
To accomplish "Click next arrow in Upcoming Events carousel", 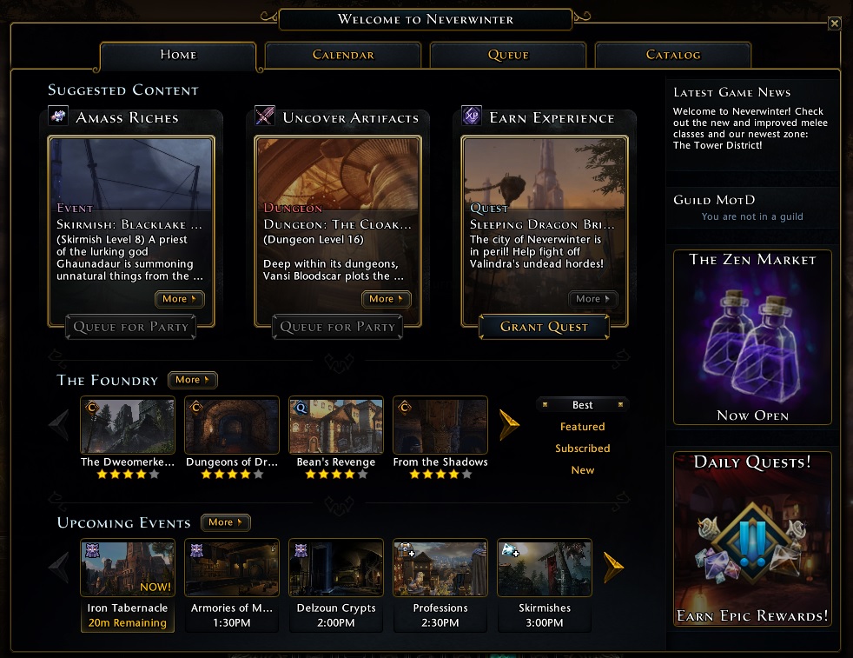I will 613,567.
